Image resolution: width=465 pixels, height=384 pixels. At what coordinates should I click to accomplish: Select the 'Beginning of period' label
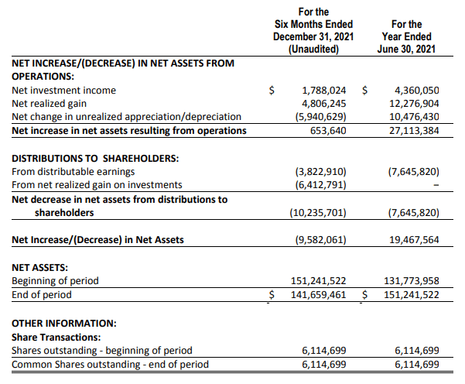(x=55, y=281)
